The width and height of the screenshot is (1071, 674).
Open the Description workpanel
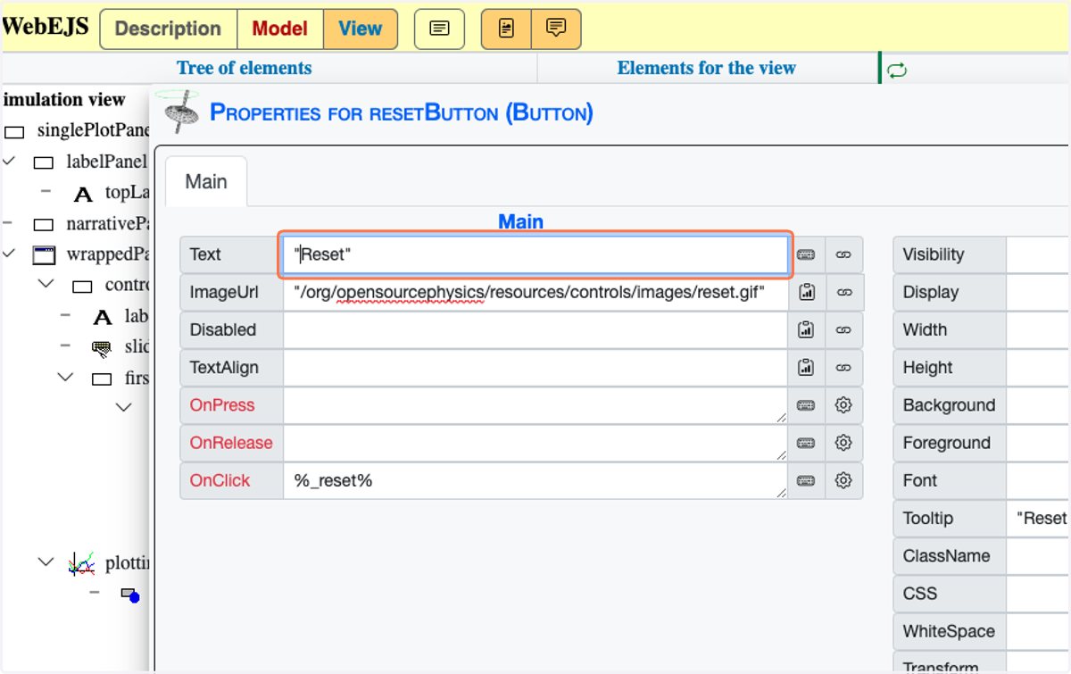tap(169, 29)
